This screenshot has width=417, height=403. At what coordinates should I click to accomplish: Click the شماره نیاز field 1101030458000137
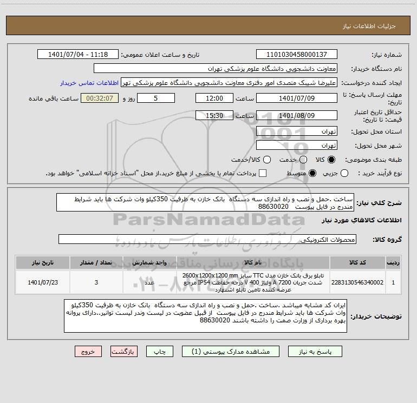click(x=297, y=54)
